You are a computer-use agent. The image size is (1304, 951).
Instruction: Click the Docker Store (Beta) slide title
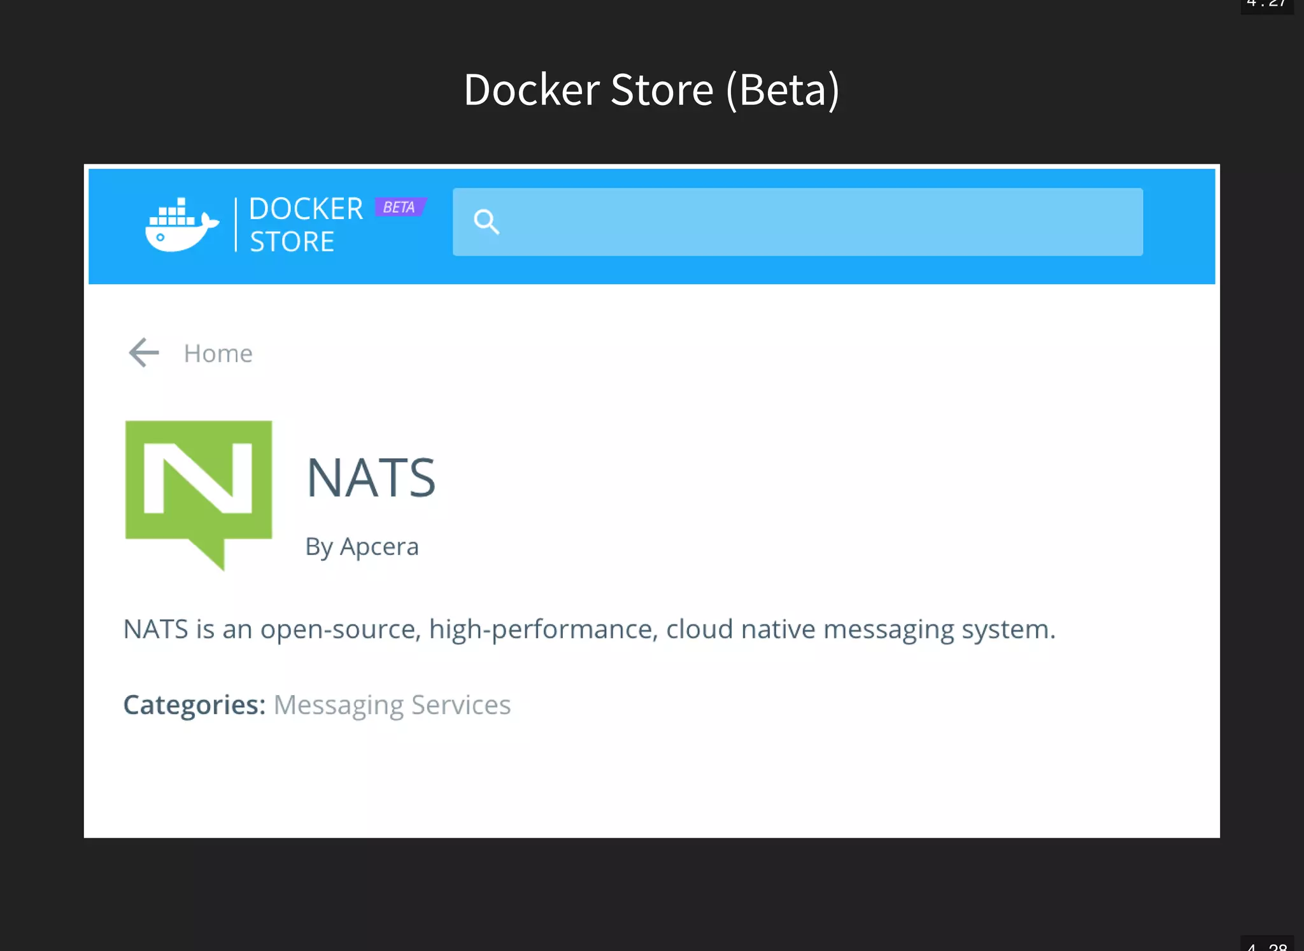[x=651, y=90]
